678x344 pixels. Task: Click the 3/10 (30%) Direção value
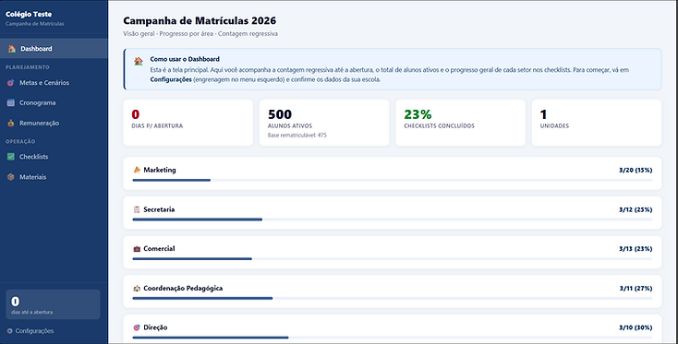click(x=636, y=327)
